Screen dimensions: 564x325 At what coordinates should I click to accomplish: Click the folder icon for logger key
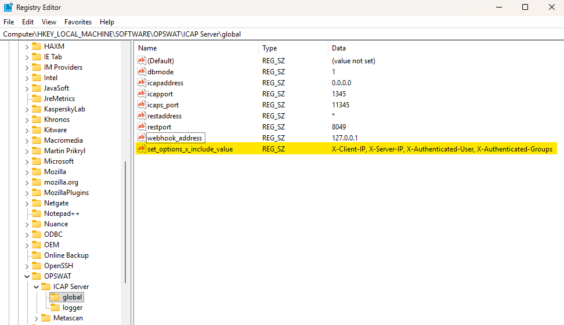point(56,308)
